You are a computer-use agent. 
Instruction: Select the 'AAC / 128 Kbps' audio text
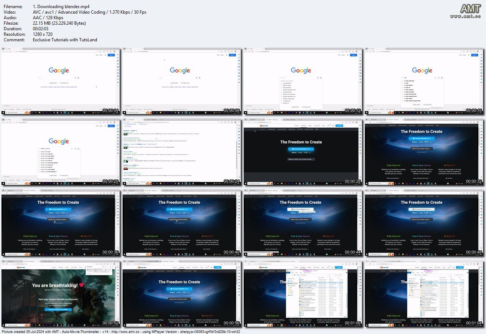click(48, 18)
